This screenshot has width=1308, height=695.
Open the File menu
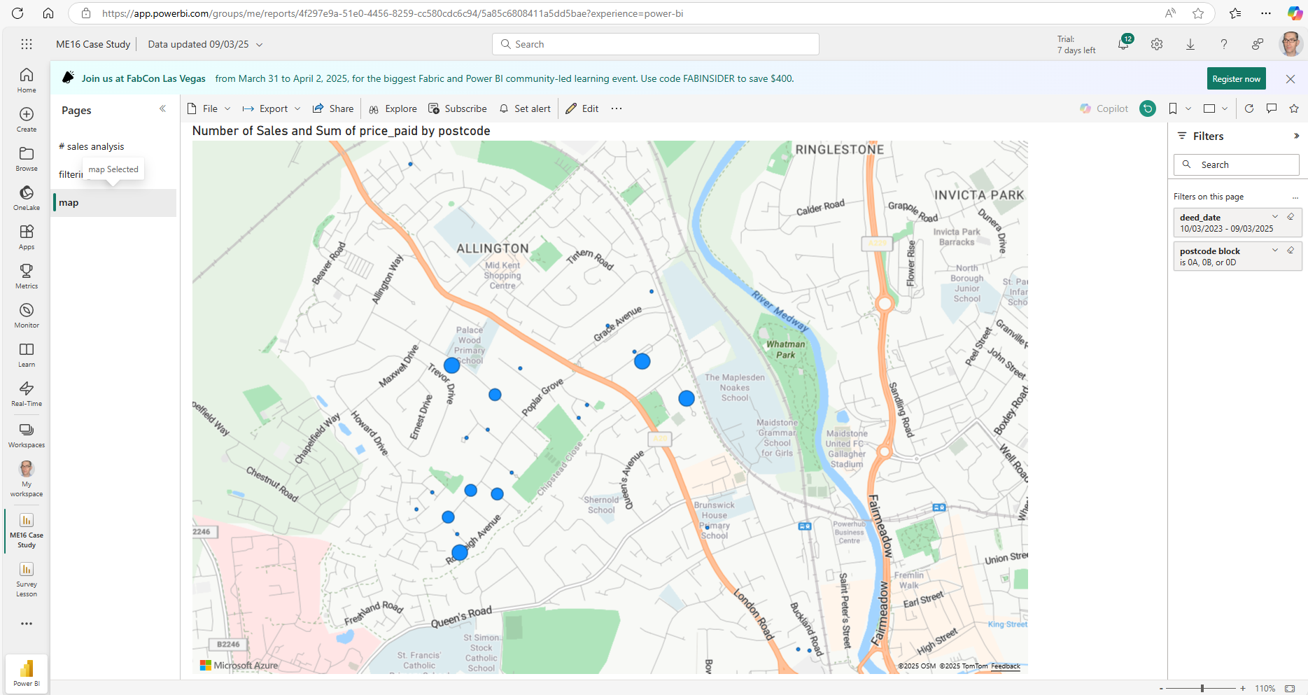pos(208,108)
